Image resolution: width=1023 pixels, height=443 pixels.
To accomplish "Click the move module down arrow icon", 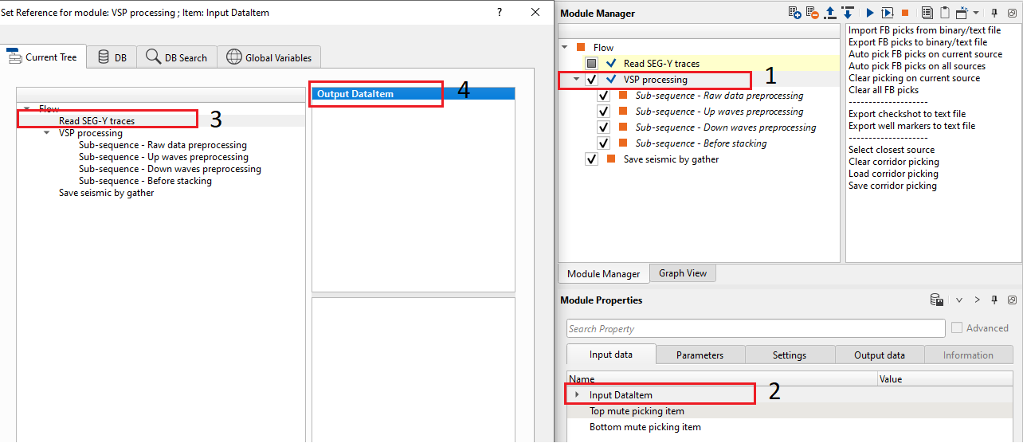I will (x=848, y=13).
